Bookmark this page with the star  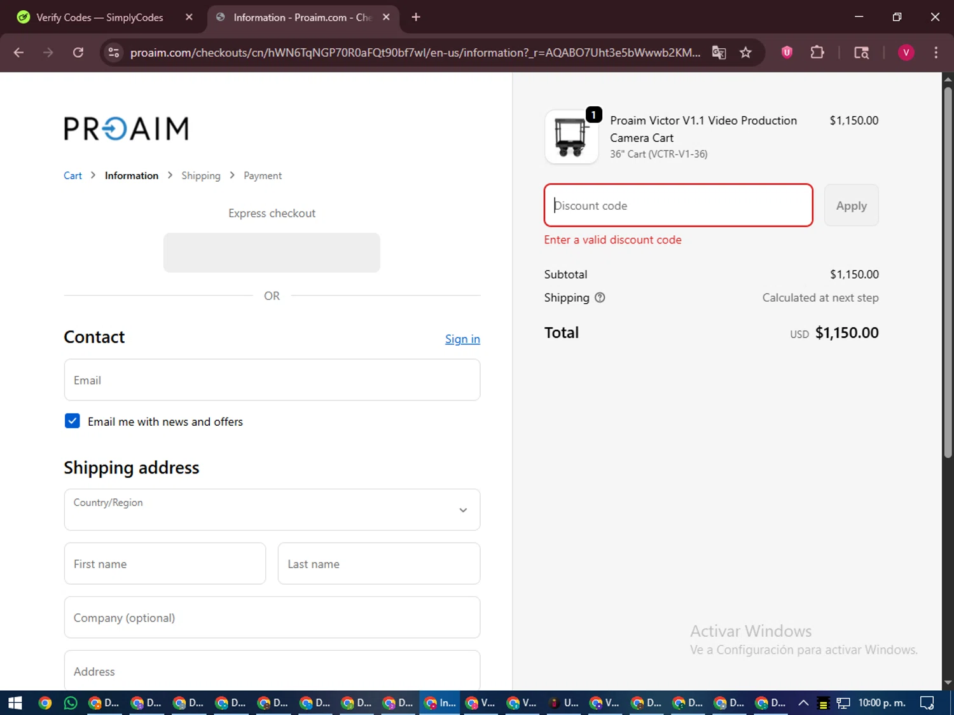pos(746,53)
